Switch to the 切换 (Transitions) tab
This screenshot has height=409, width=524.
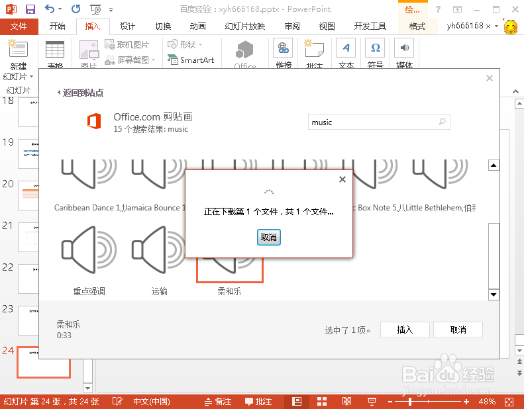163,26
